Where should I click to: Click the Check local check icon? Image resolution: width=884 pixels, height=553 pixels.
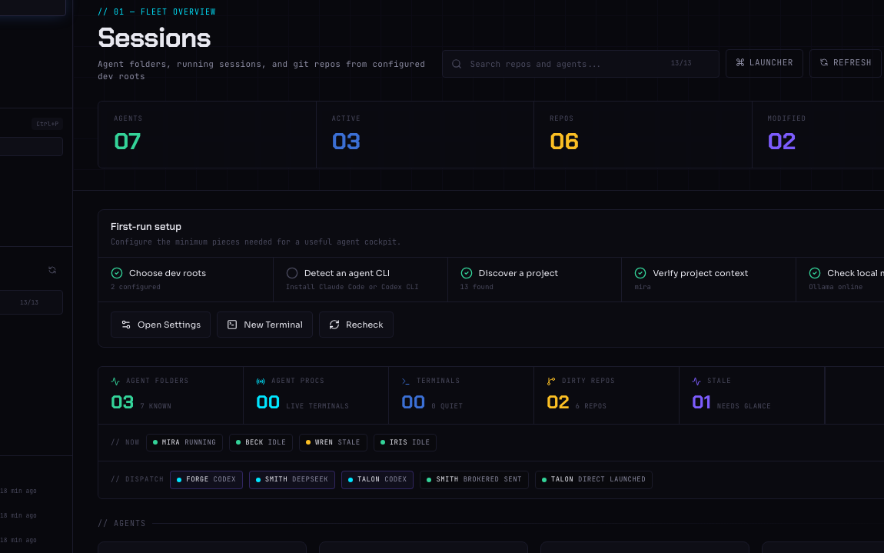[815, 273]
